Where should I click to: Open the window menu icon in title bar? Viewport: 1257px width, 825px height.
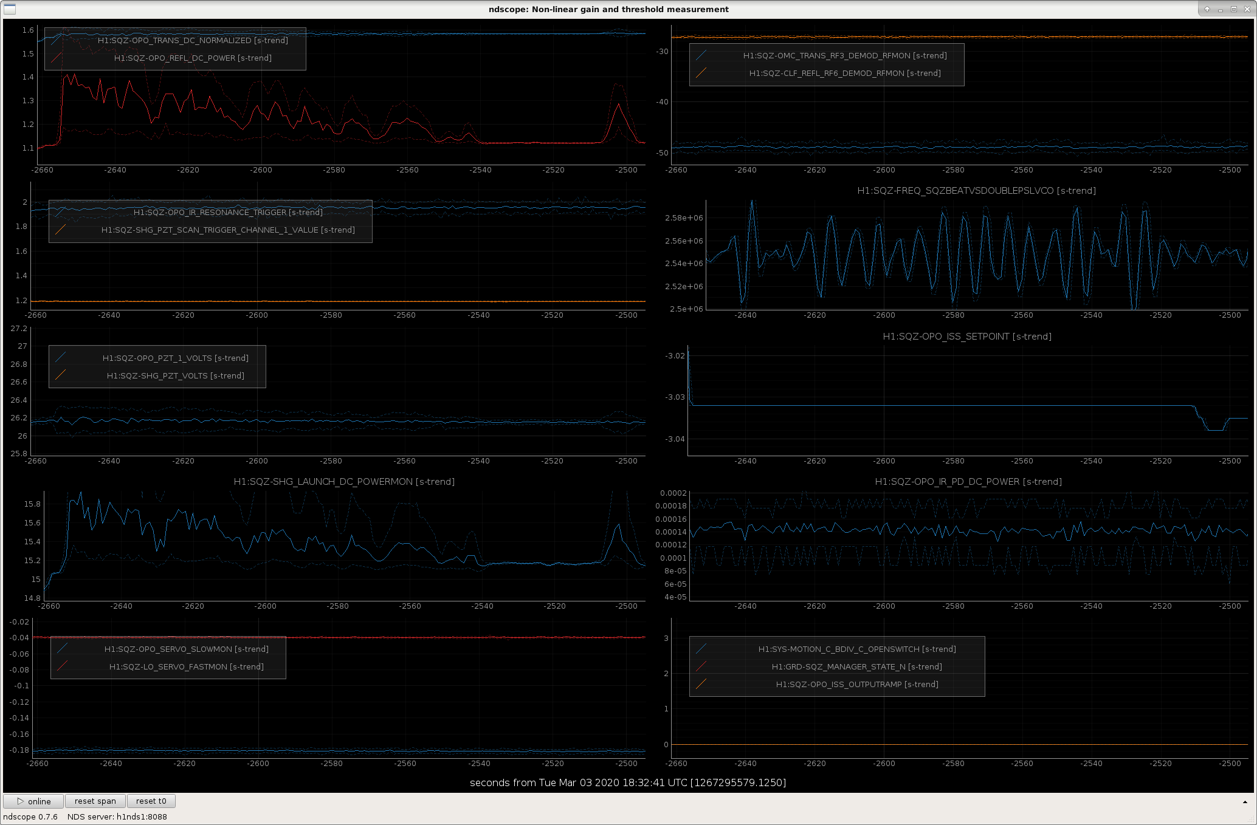[x=9, y=9]
